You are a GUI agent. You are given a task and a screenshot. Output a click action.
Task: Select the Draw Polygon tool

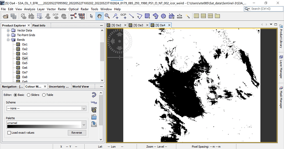(156, 16)
